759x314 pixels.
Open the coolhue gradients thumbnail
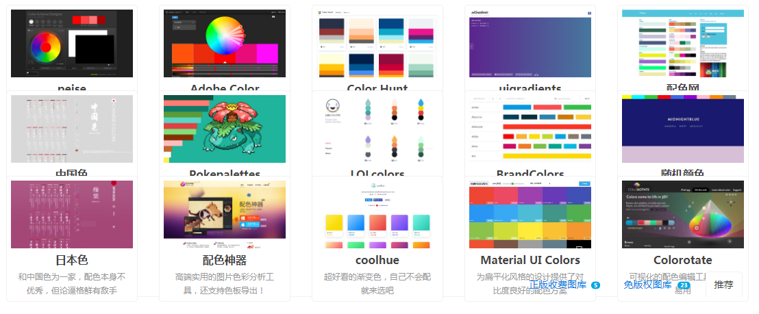pos(377,215)
